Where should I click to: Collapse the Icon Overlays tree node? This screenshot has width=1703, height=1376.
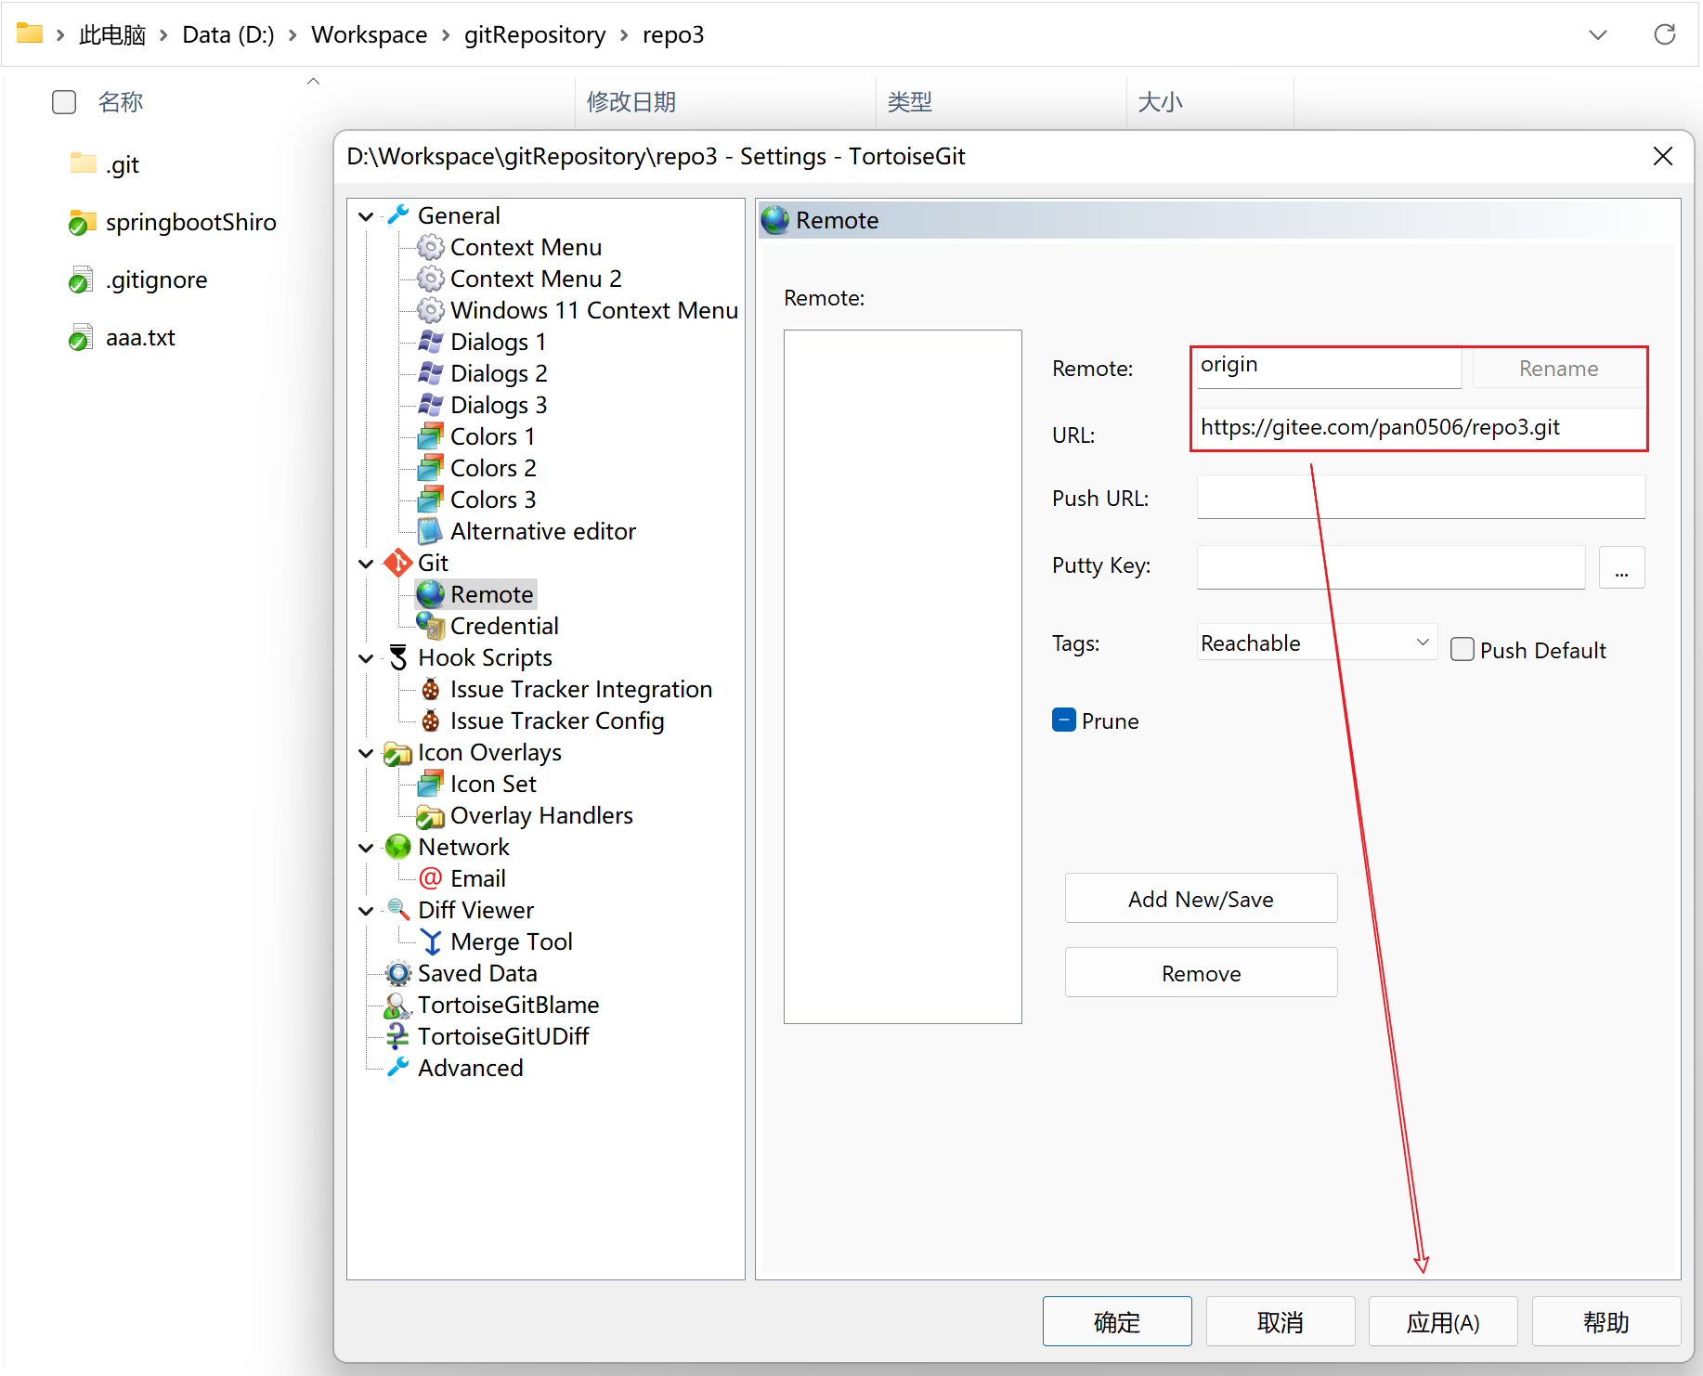pyautogui.click(x=366, y=753)
